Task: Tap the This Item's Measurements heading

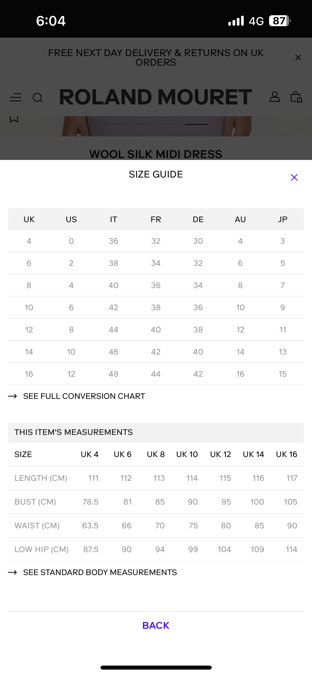Action: coord(74,432)
